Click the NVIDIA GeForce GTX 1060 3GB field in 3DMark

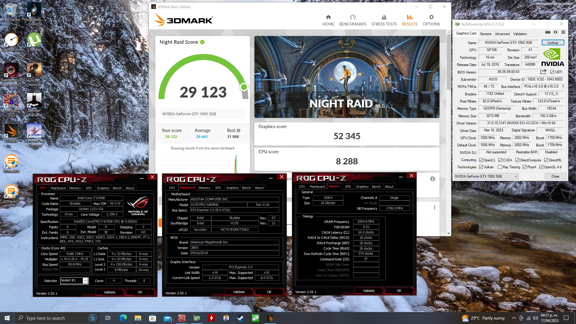coord(202,114)
